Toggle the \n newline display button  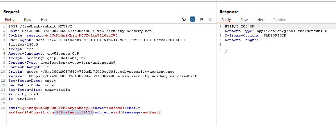201,19
